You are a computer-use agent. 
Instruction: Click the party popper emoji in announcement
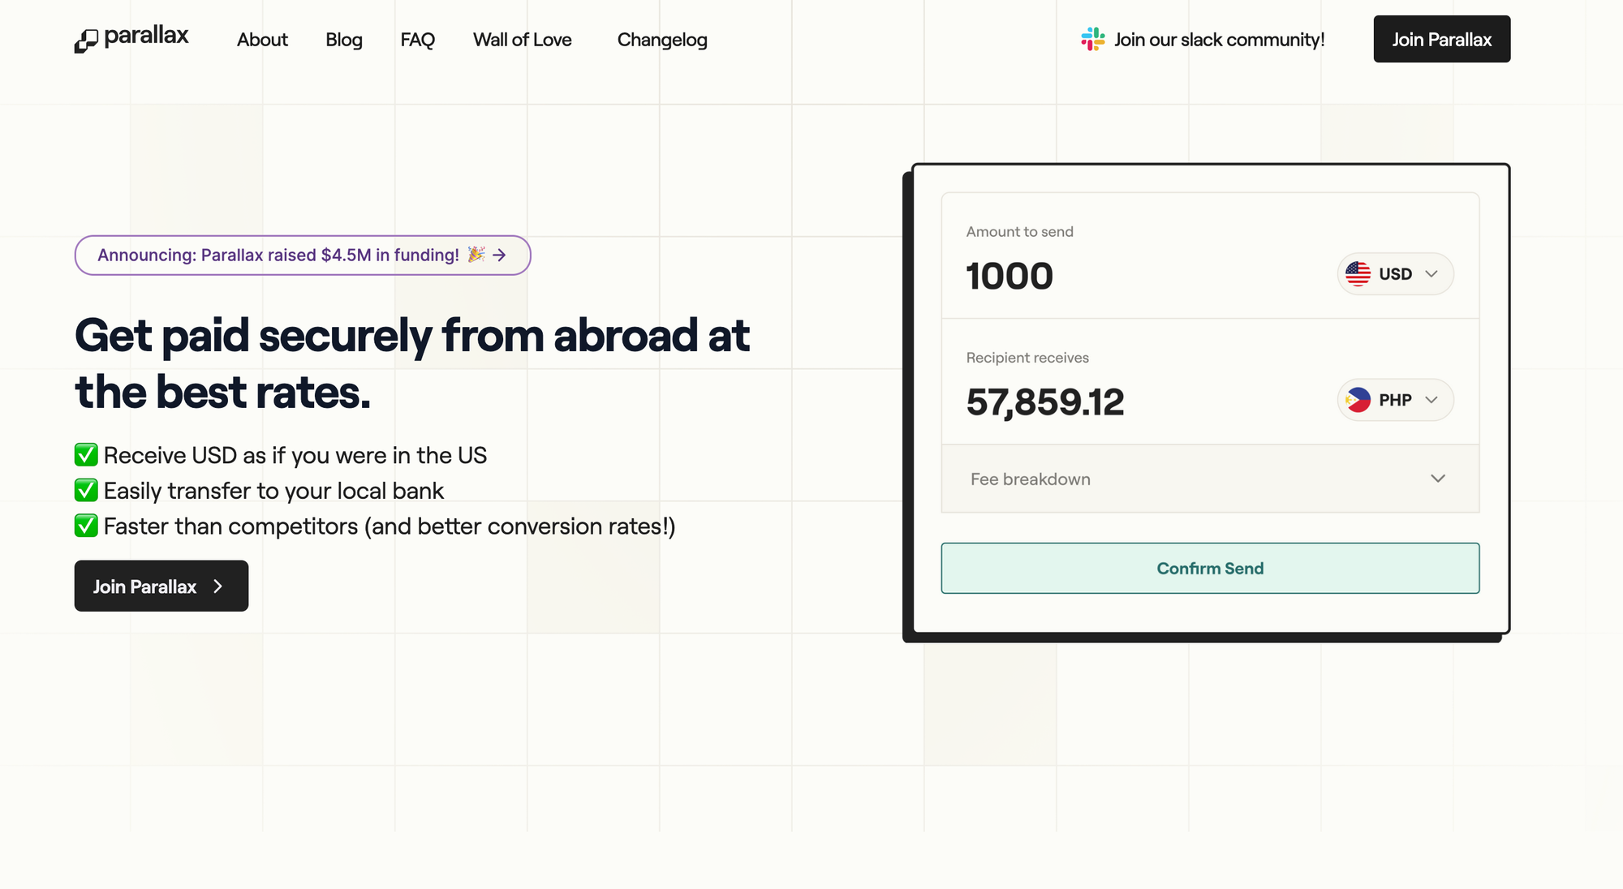(476, 255)
